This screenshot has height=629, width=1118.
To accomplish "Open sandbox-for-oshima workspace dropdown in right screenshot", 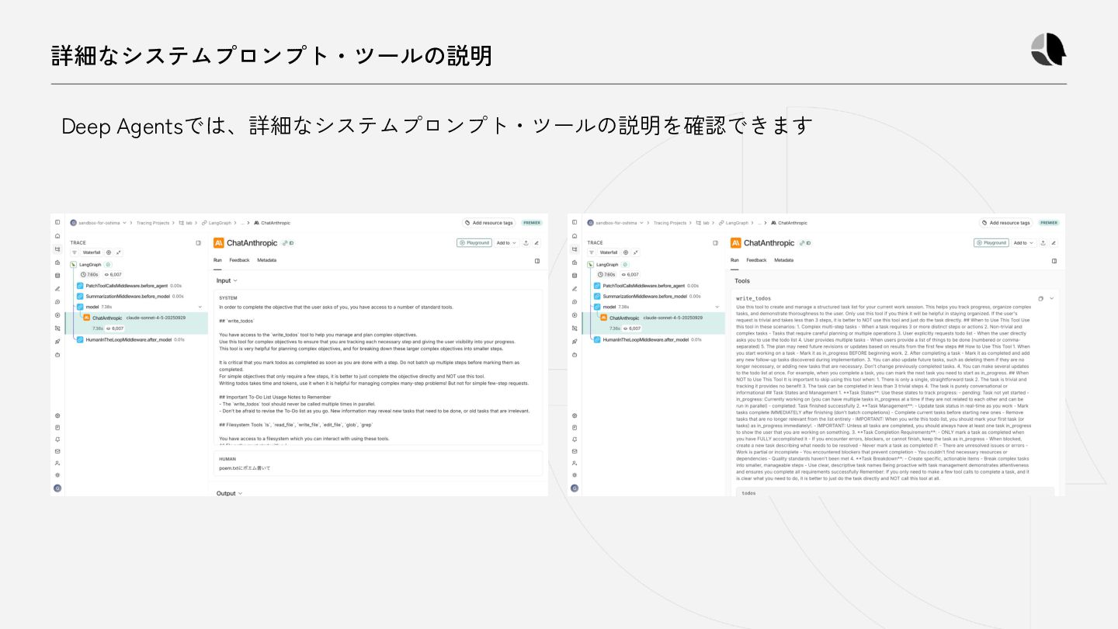I will coord(615,223).
